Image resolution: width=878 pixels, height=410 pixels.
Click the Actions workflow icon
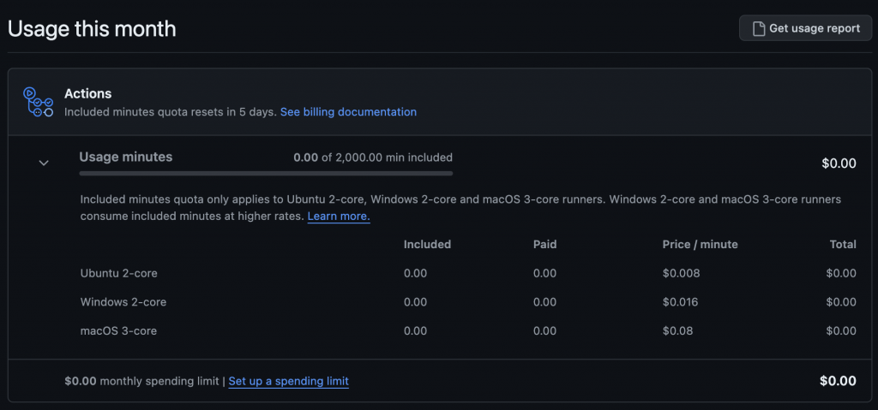coord(39,102)
